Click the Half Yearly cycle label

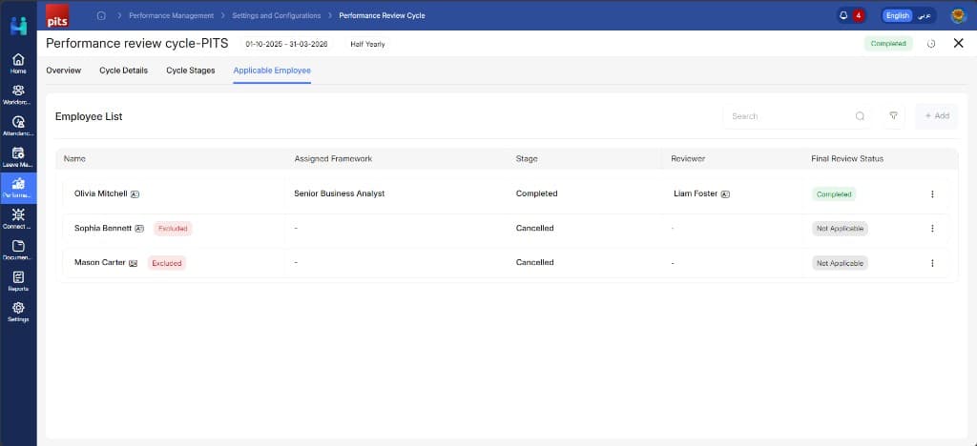pyautogui.click(x=367, y=44)
